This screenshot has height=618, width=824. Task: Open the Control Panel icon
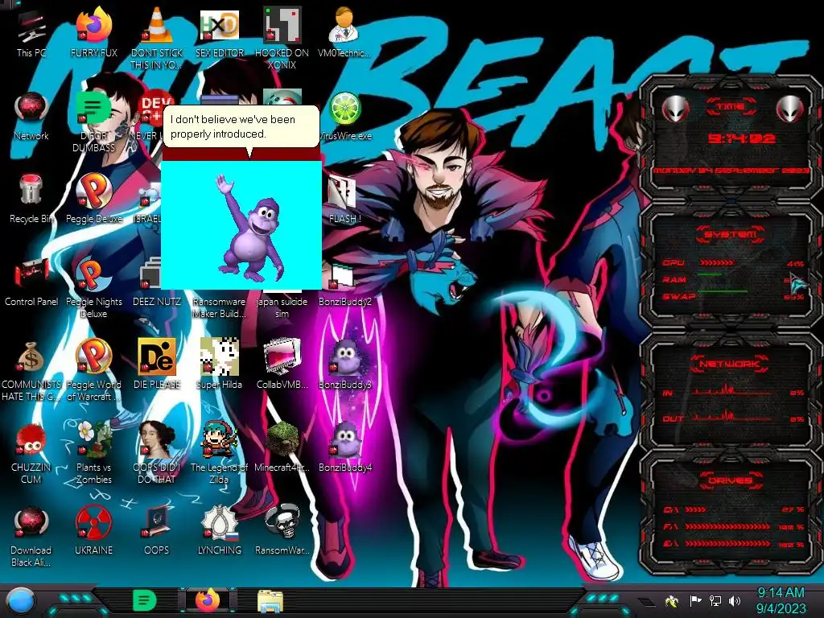pyautogui.click(x=31, y=282)
